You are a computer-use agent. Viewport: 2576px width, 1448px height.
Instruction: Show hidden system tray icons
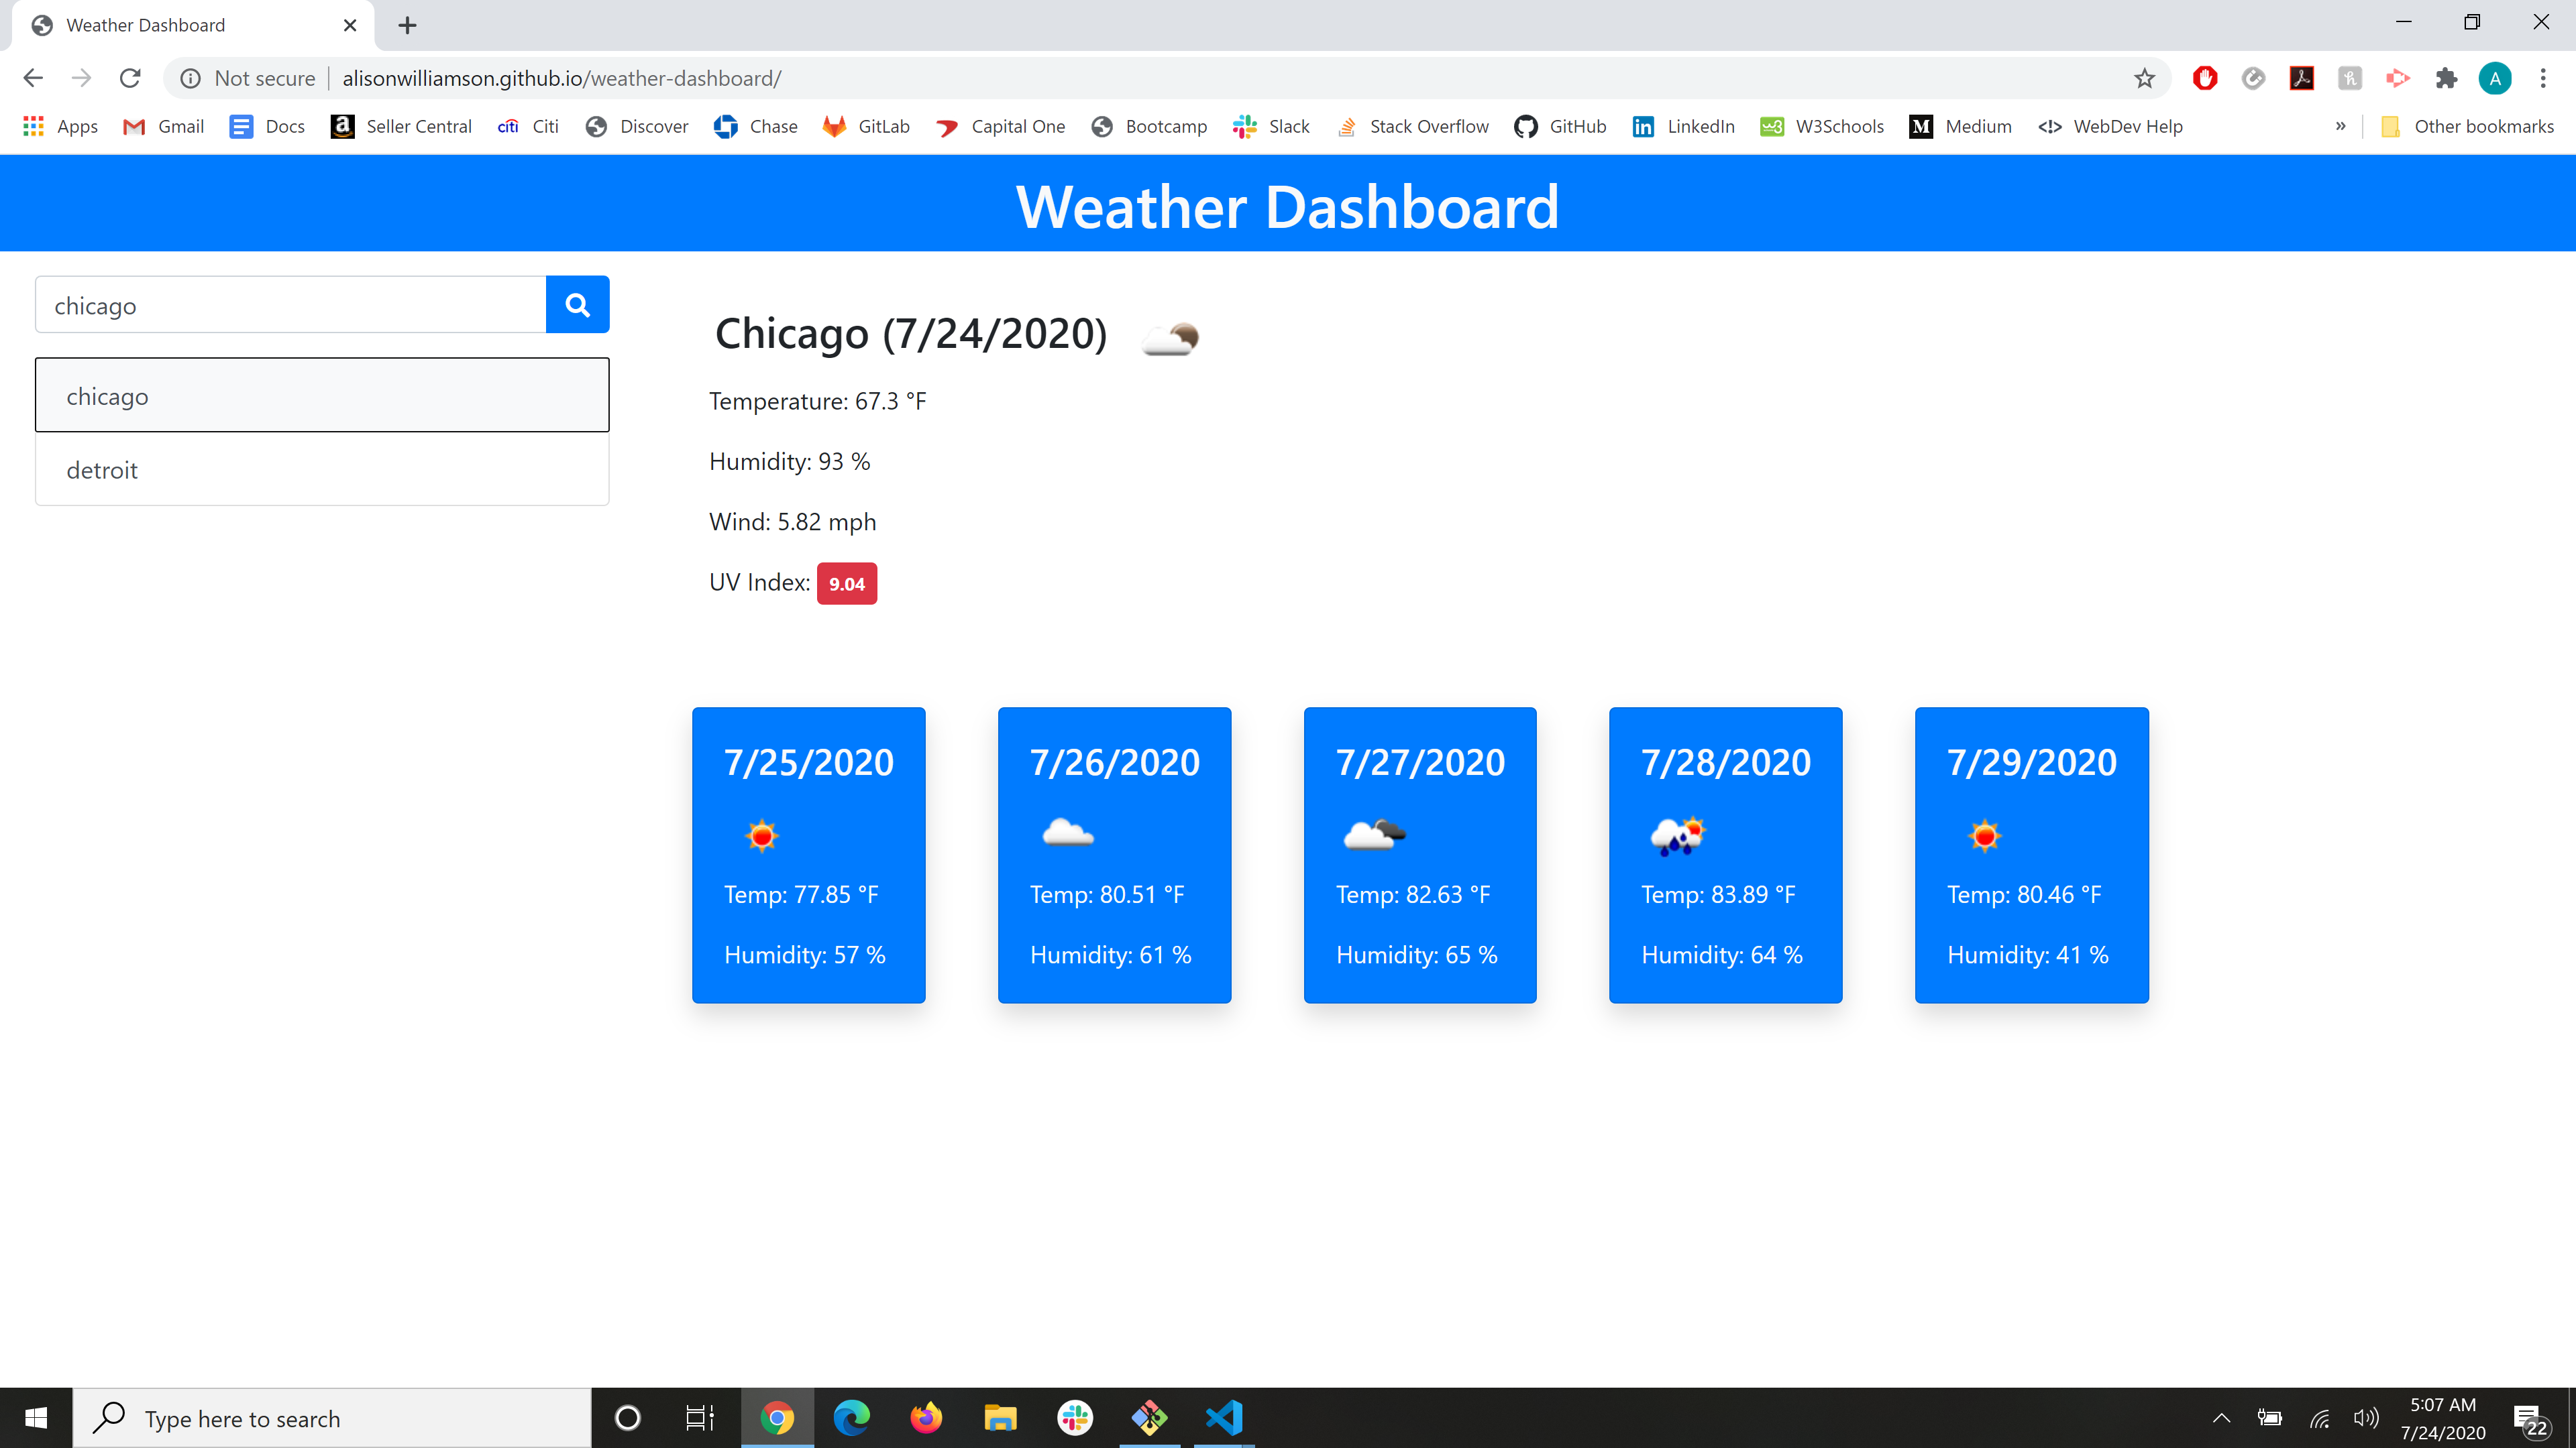(2221, 1418)
